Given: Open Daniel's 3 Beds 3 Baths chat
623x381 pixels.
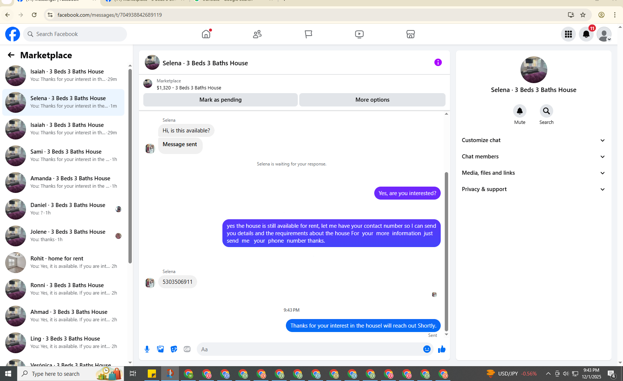Looking at the screenshot, I should tap(63, 209).
